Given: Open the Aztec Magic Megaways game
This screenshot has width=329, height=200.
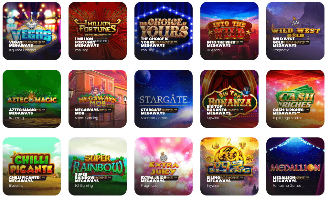Looking at the screenshot, I should (32, 99).
